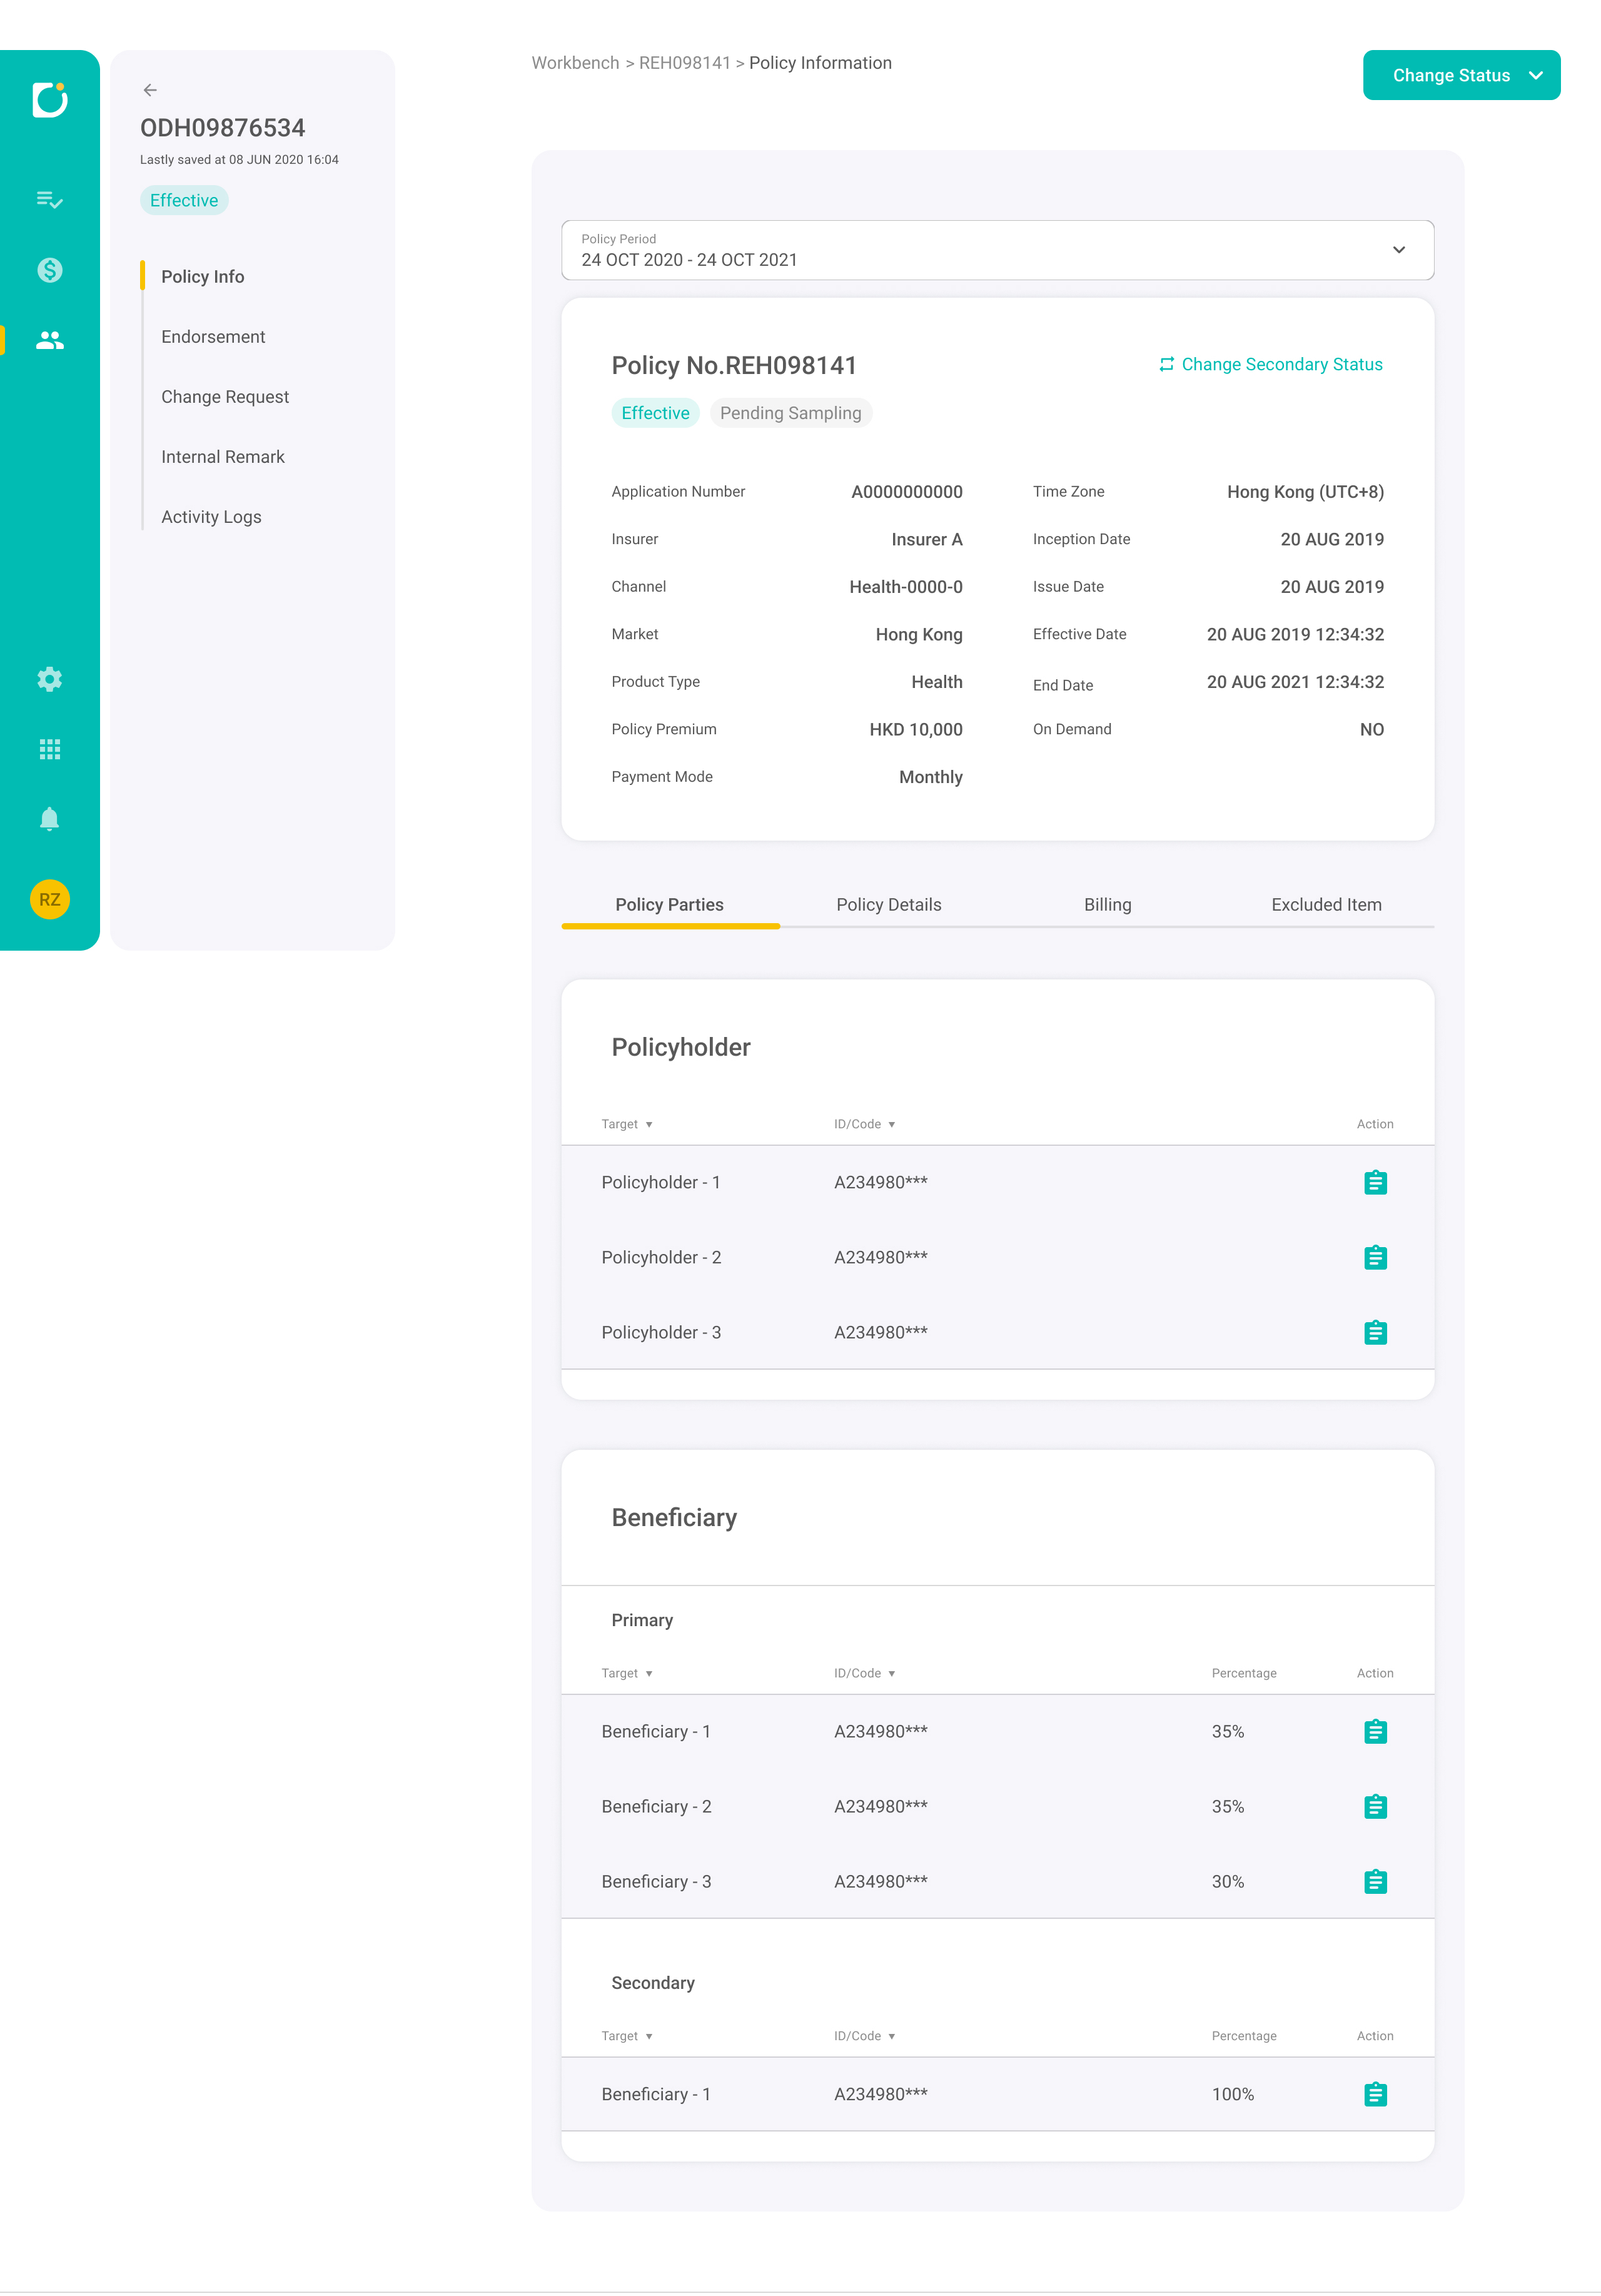1601x2296 pixels.
Task: Sort primary Beneficiary table by ID/Code
Action: pyautogui.click(x=864, y=1673)
